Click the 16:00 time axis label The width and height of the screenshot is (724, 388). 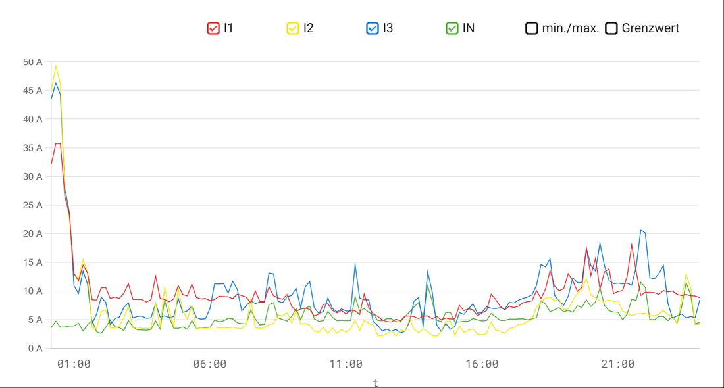pos(482,364)
